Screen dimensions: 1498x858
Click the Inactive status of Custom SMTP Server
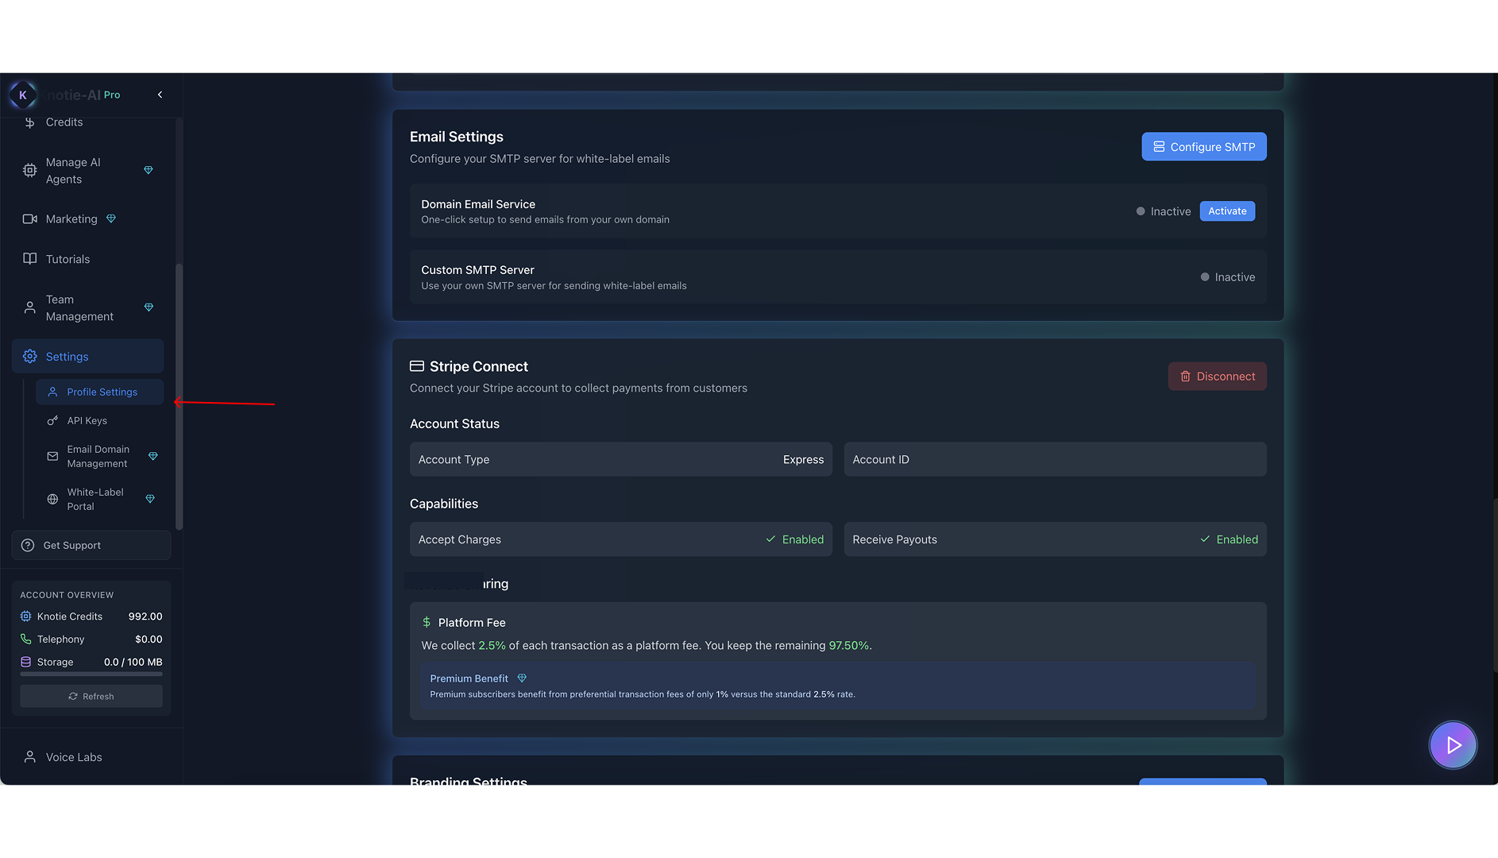tap(1228, 277)
